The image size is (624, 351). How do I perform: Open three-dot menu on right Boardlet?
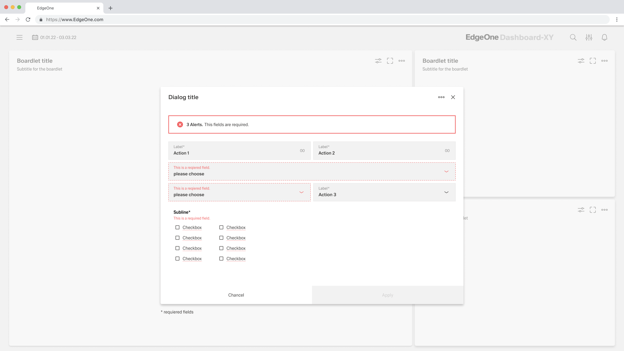coord(604,60)
